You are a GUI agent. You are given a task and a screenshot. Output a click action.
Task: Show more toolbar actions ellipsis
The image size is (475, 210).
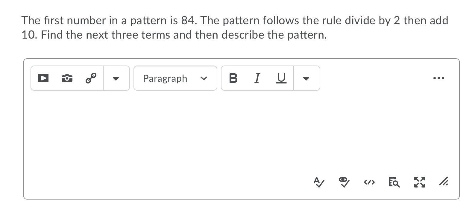(438, 78)
